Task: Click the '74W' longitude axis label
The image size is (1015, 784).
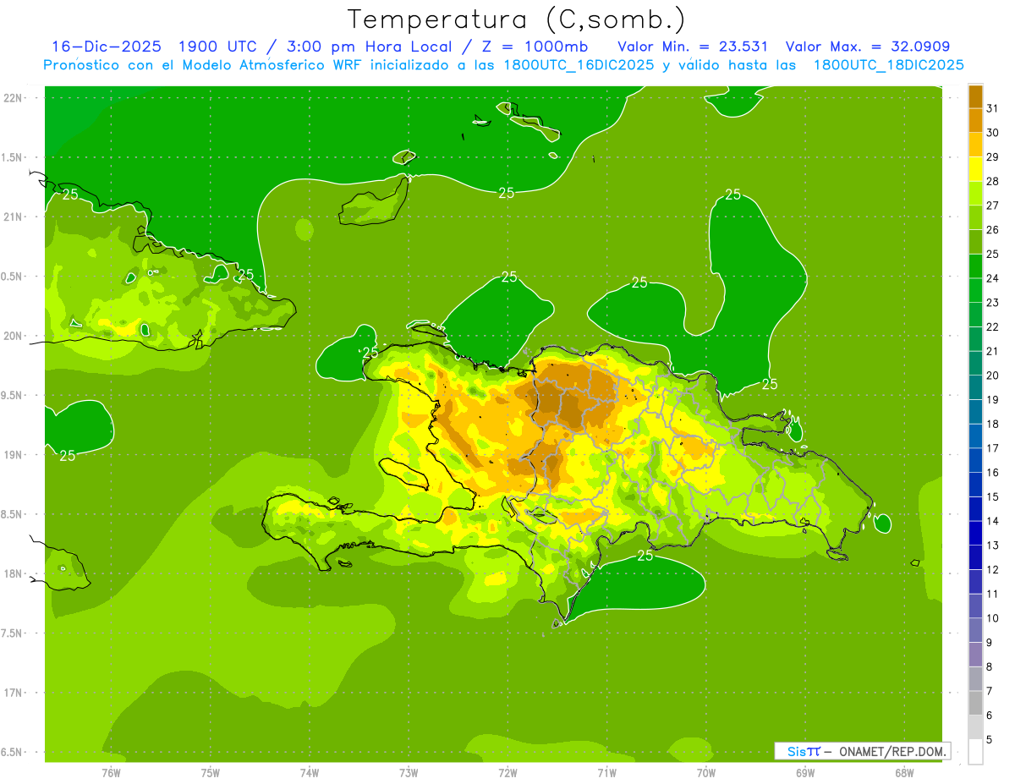Action: (x=310, y=772)
